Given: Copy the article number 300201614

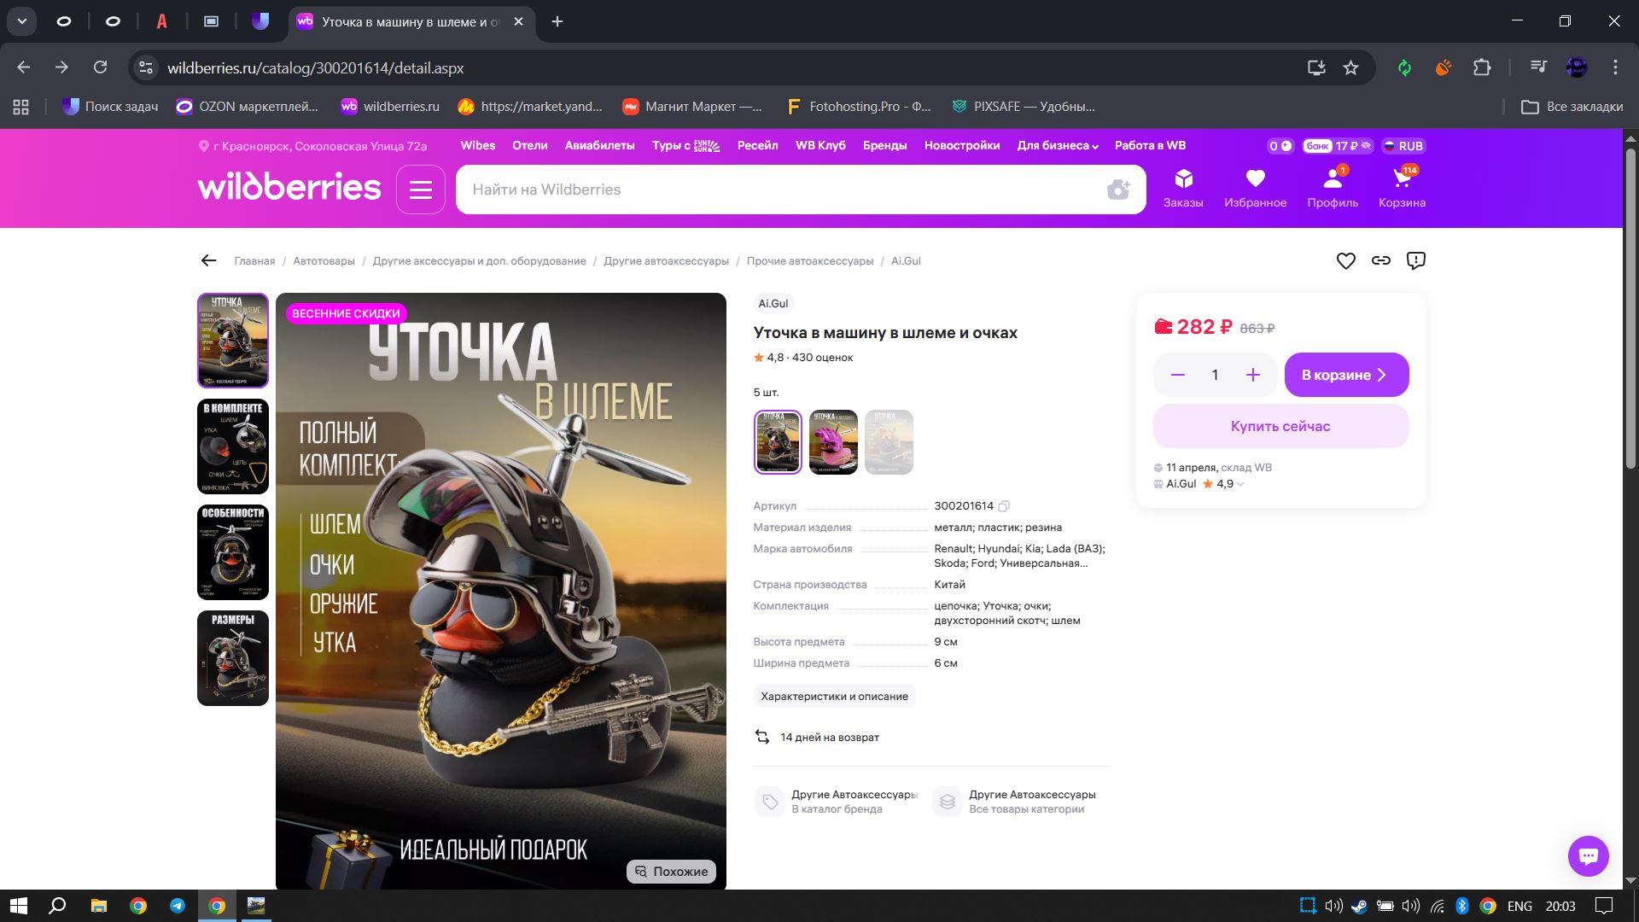Looking at the screenshot, I should [1005, 506].
